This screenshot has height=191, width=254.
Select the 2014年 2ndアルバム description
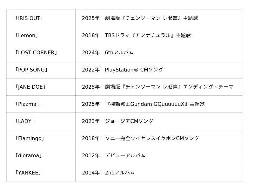click(x=108, y=173)
